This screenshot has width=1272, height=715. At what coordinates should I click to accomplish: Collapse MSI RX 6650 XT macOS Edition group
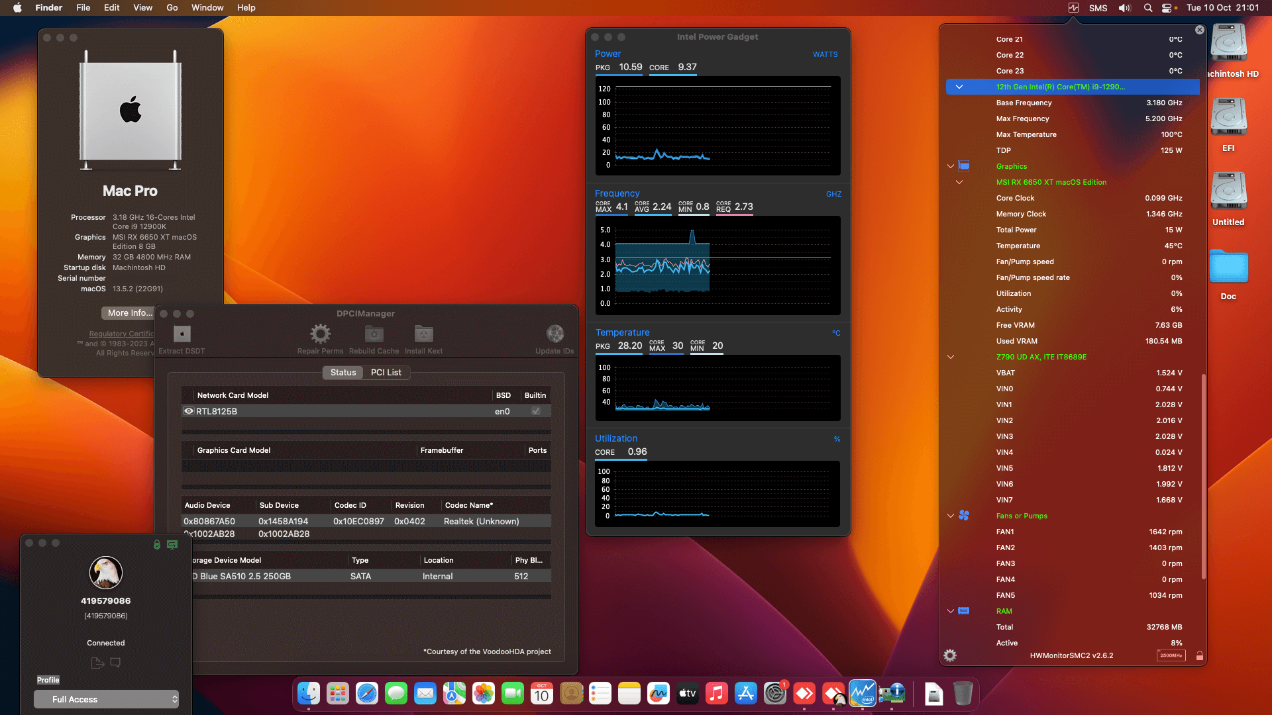(x=959, y=182)
